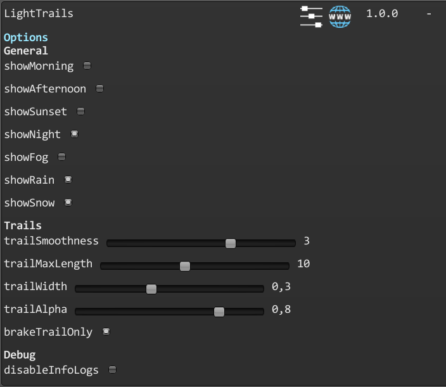Click the trailWidth slider handle
Screen dimensions: 446x387
point(151,289)
